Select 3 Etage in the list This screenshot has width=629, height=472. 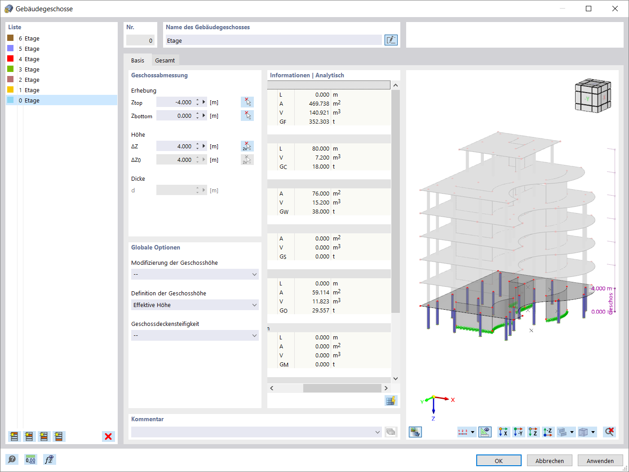coord(62,69)
